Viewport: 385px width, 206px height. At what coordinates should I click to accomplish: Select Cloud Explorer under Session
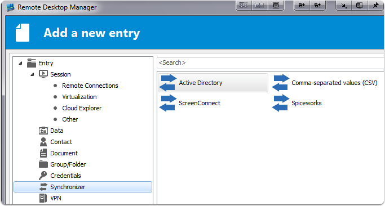[82, 108]
